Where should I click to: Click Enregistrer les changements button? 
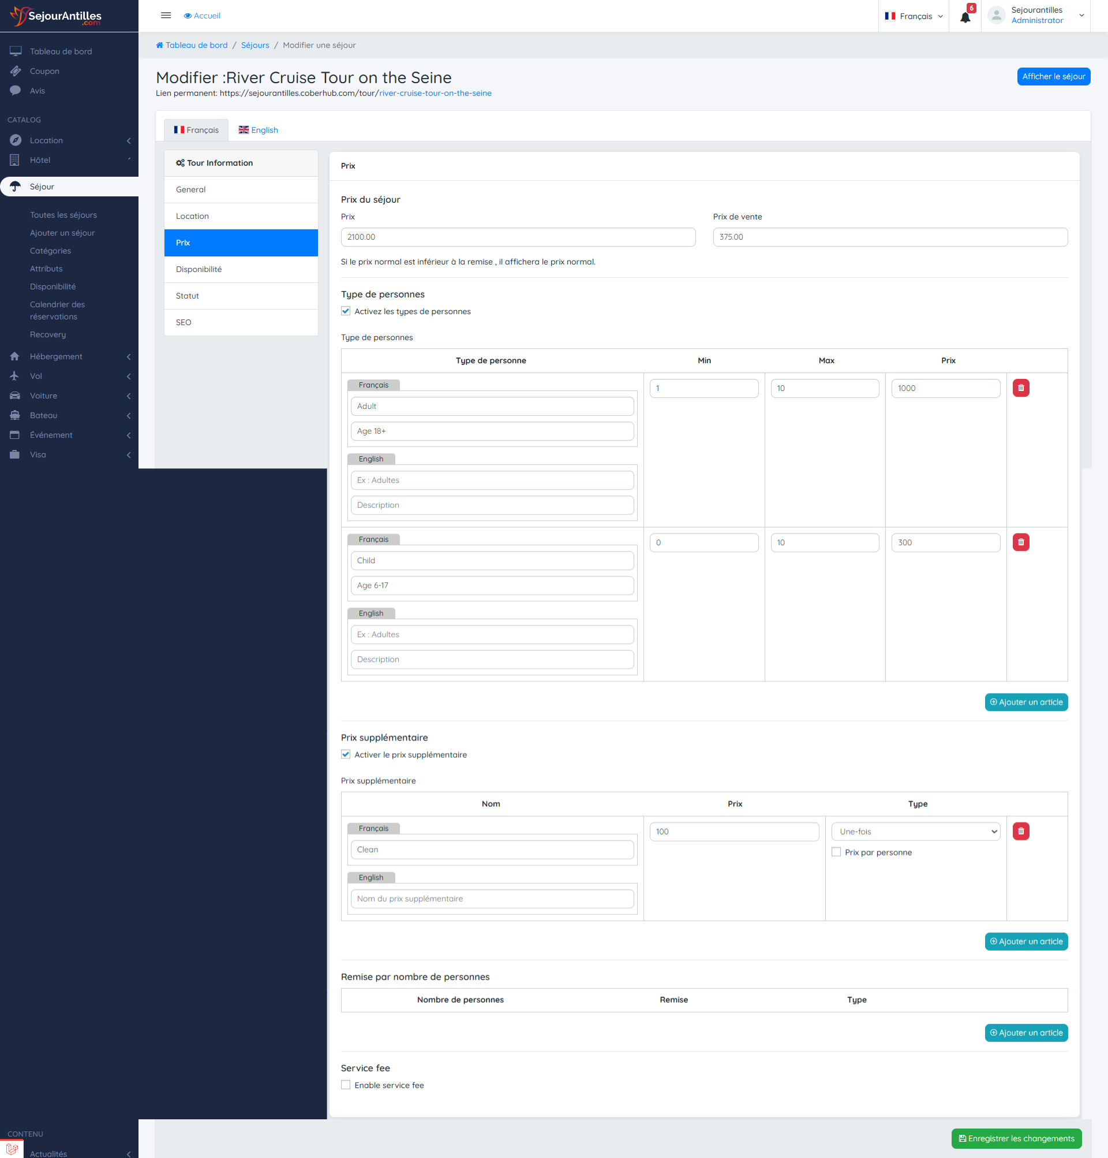coord(1016,1138)
